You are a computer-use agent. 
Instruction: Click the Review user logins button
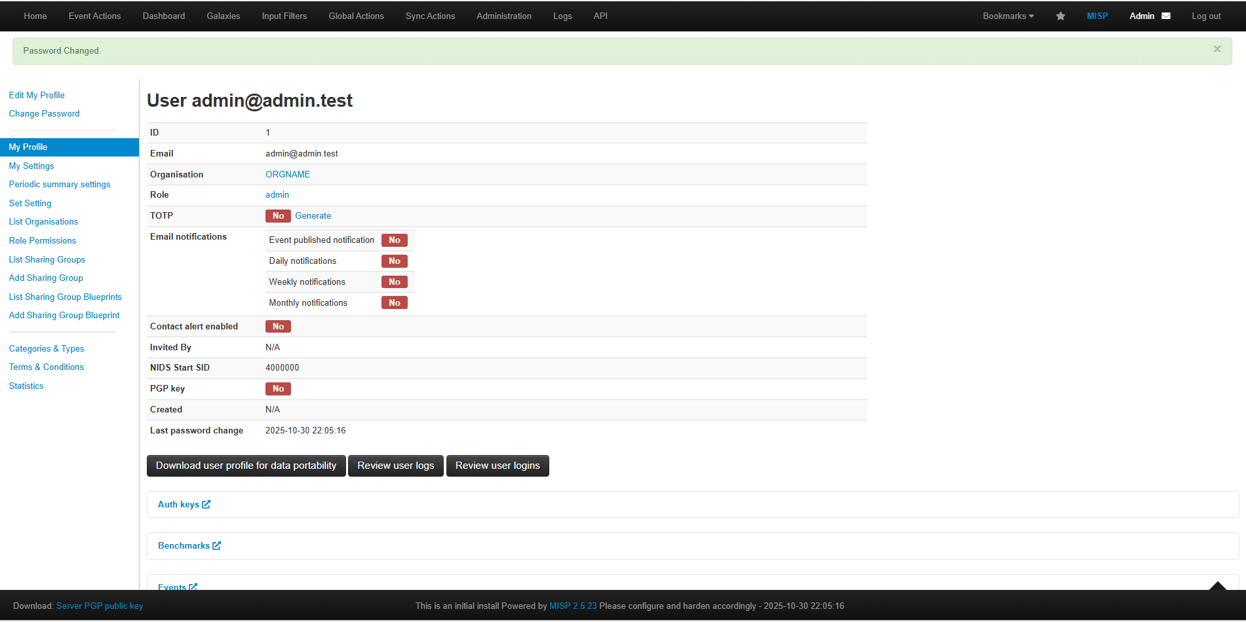(x=497, y=466)
